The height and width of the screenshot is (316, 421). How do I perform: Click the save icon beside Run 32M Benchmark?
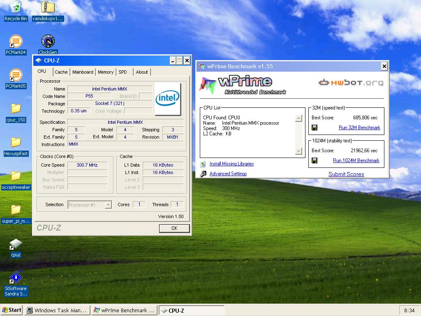[x=315, y=128]
